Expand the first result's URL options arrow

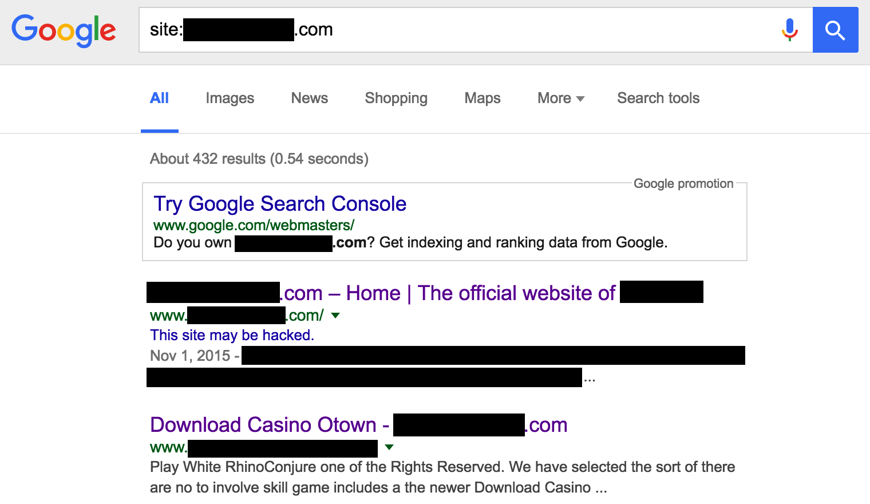point(335,316)
